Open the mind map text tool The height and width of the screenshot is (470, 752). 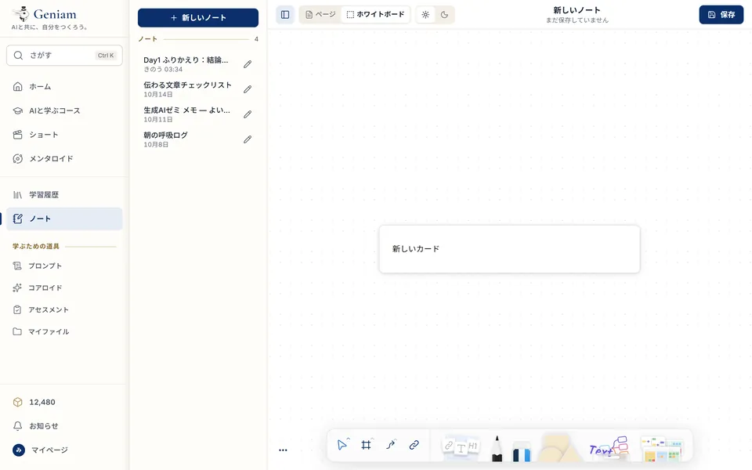point(609,447)
